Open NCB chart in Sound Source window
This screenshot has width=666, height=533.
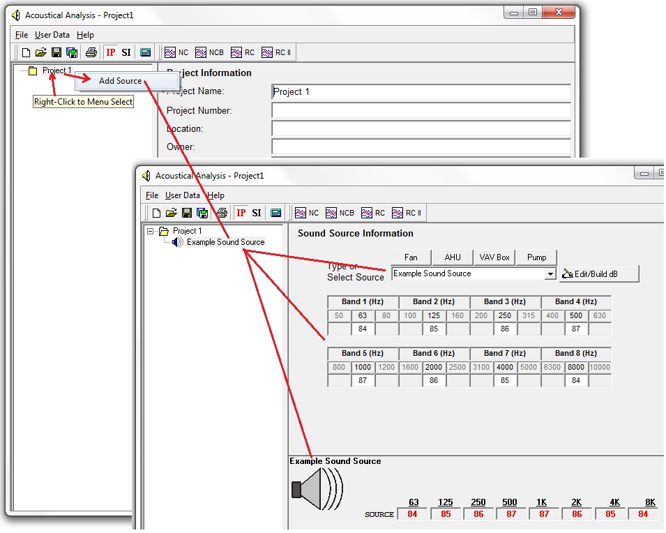pyautogui.click(x=340, y=213)
